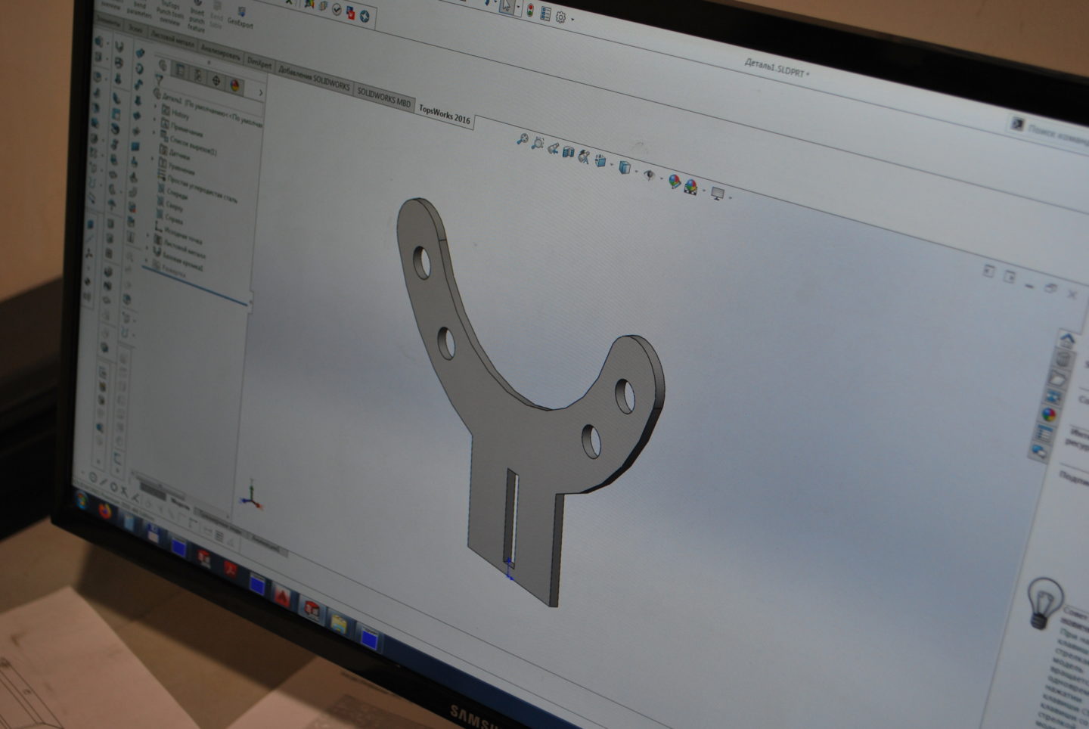Click the filter funnel in feature tree
Screen dimensions: 1089x729
click(159, 79)
